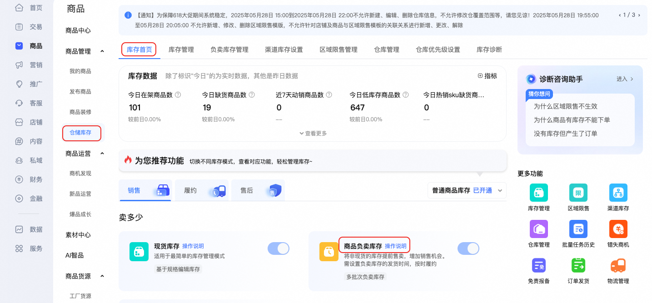This screenshot has height=303, width=652.
Task: Open 渠道库存 shortcut icon
Action: click(x=618, y=193)
